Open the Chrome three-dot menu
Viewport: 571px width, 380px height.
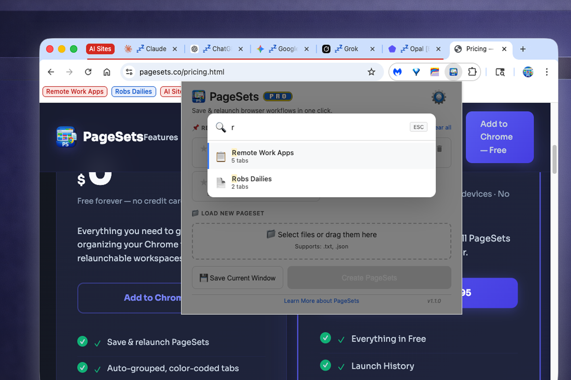[546, 72]
